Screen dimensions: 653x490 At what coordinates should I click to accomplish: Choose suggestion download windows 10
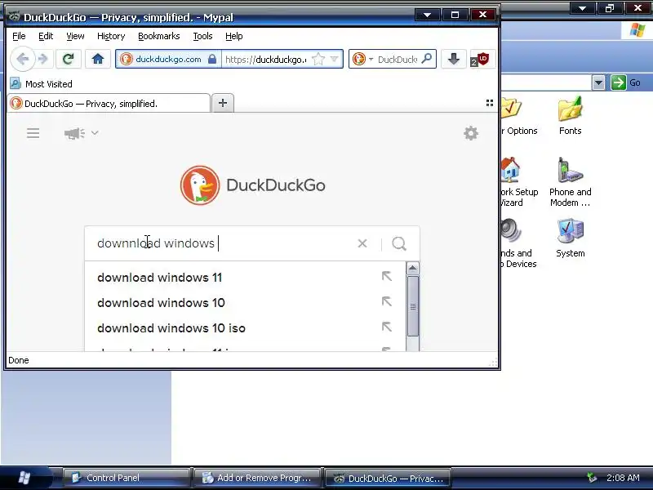point(161,303)
